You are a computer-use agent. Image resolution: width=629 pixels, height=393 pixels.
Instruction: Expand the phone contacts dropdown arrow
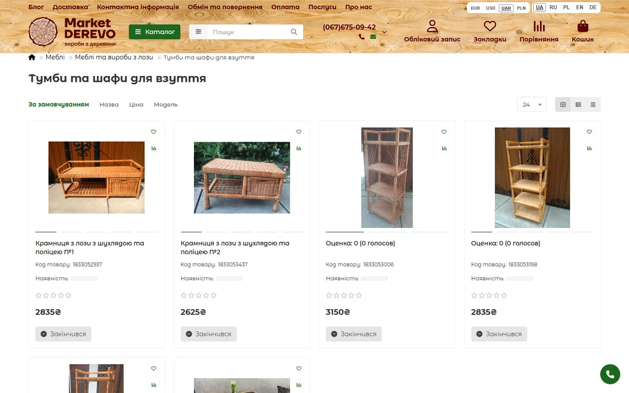tap(384, 32)
